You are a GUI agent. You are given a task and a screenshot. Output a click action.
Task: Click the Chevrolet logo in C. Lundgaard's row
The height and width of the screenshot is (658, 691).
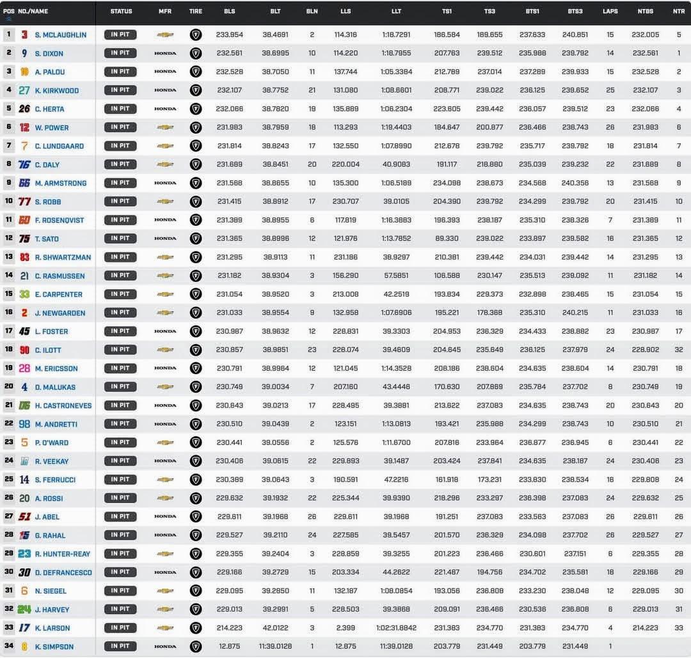[165, 146]
